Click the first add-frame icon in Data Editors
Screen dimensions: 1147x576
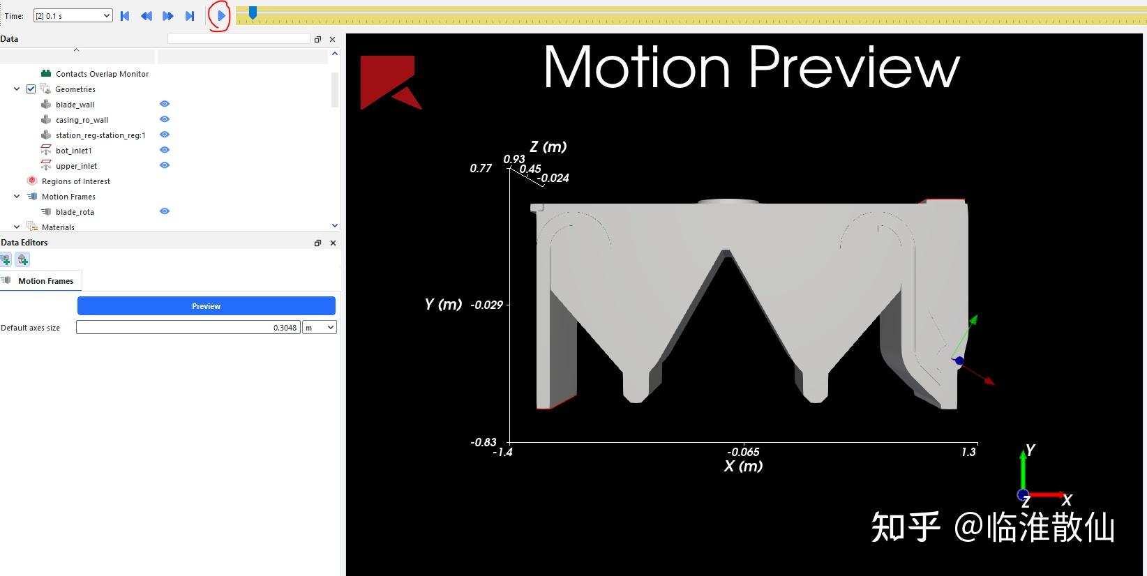click(x=6, y=260)
